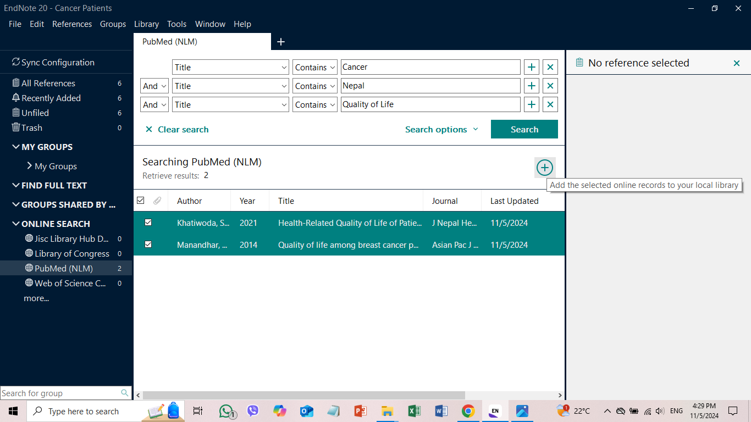This screenshot has height=422, width=751.
Task: Expand the My Groups subfolder
Action: pos(29,165)
